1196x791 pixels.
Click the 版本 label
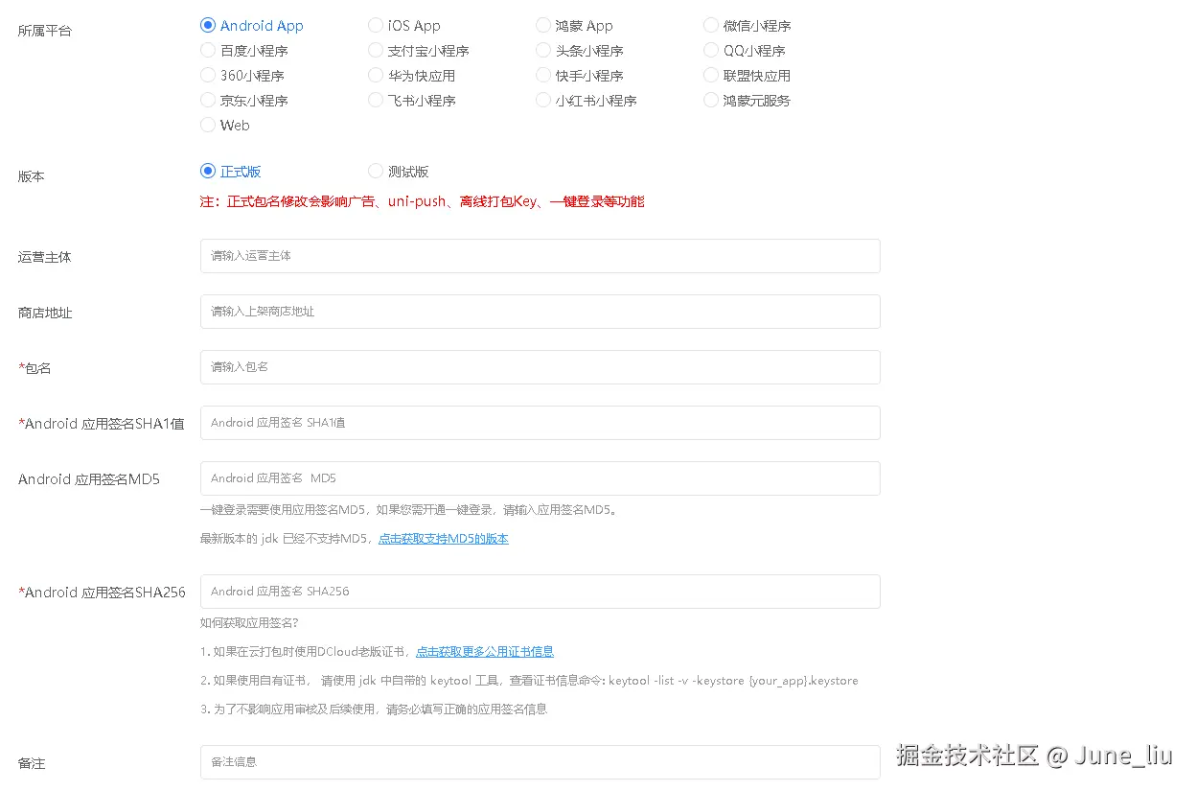point(32,176)
